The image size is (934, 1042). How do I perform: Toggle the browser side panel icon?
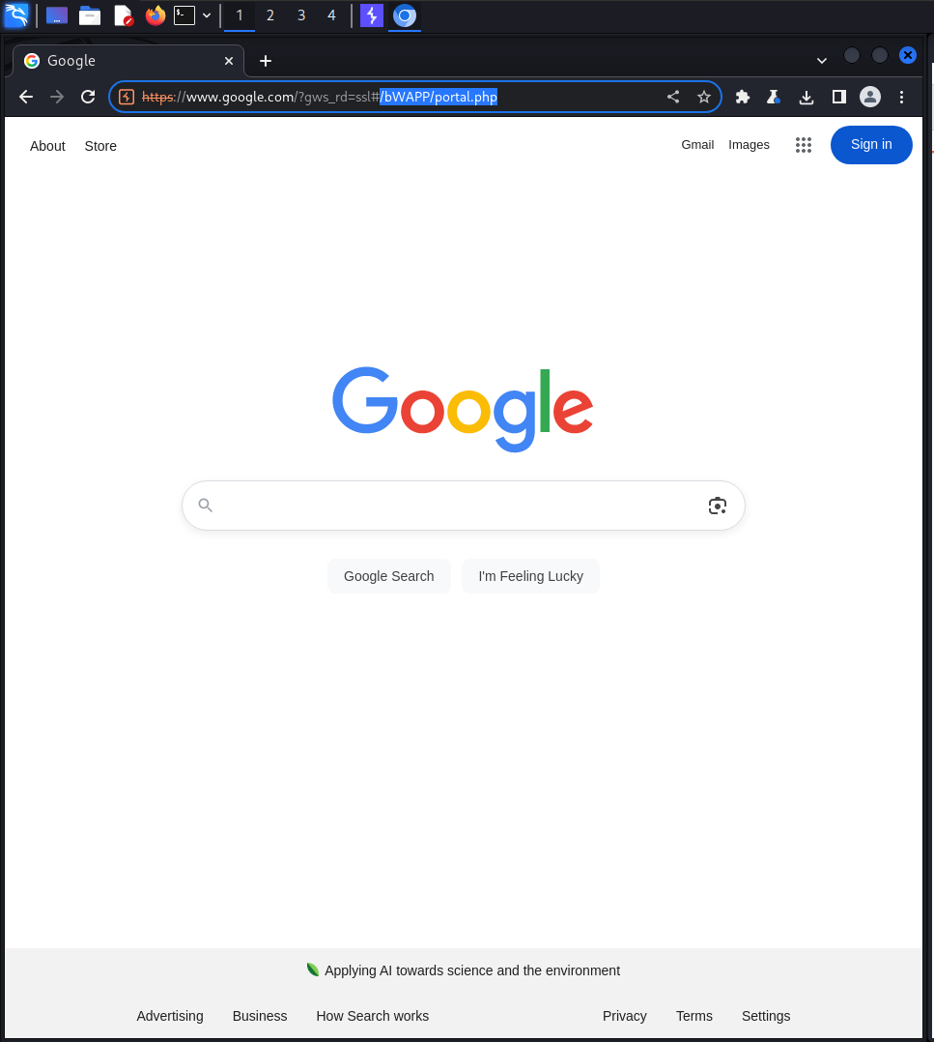(838, 97)
